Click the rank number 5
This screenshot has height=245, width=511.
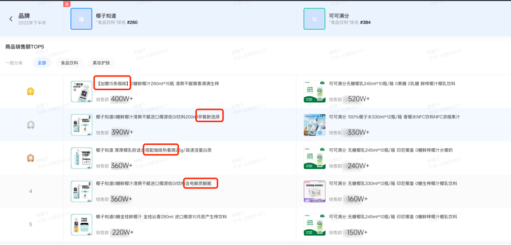click(x=31, y=225)
